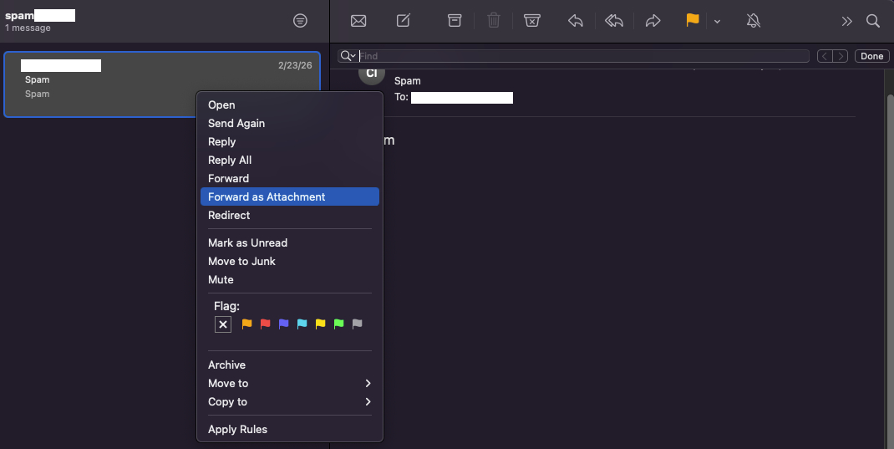894x449 pixels.
Task: Click the Get Mail envelope icon
Action: [358, 21]
